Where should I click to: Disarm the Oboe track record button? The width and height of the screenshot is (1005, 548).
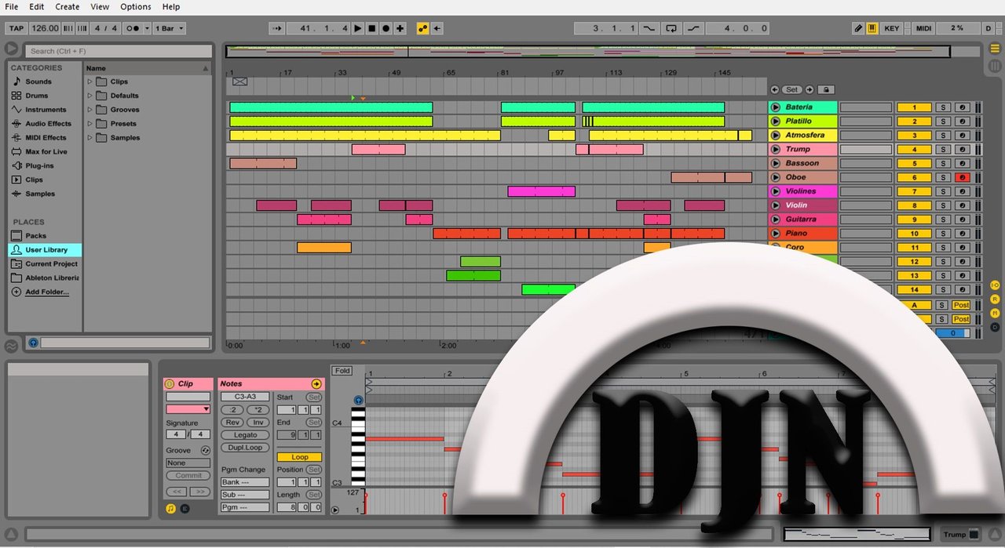click(x=962, y=178)
